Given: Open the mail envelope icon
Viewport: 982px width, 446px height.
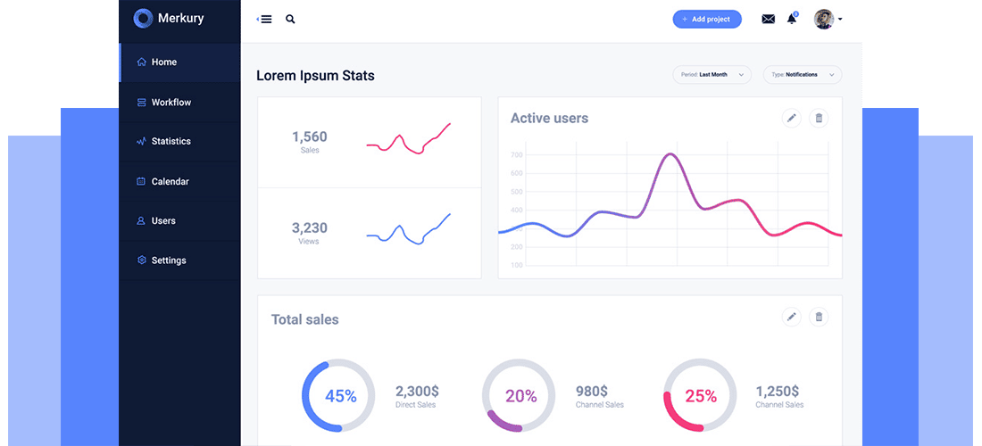Looking at the screenshot, I should click(768, 19).
